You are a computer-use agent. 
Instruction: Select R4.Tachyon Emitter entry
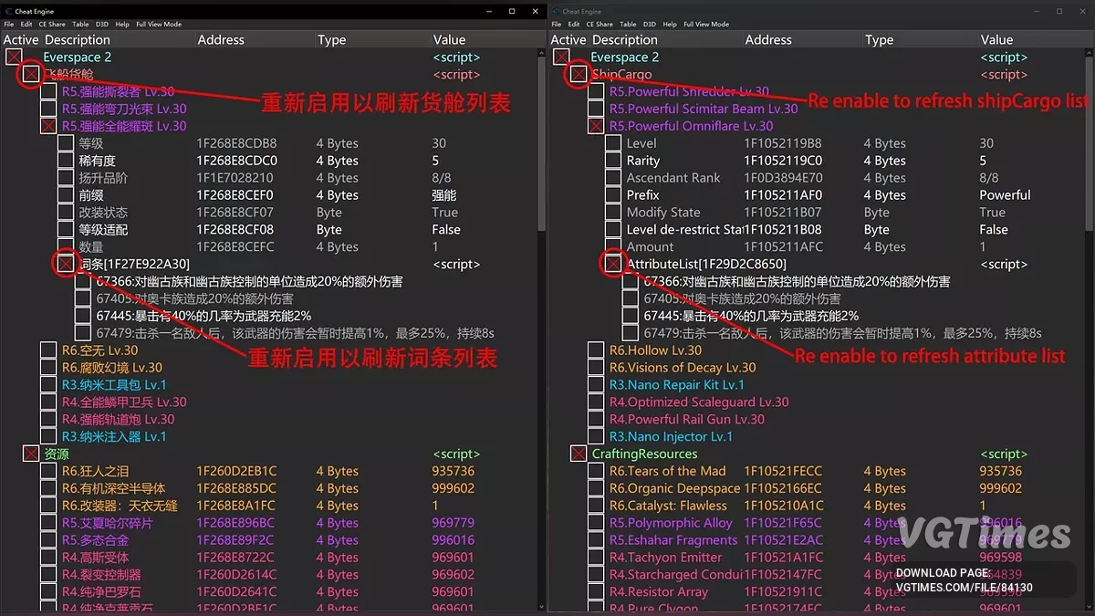[665, 558]
